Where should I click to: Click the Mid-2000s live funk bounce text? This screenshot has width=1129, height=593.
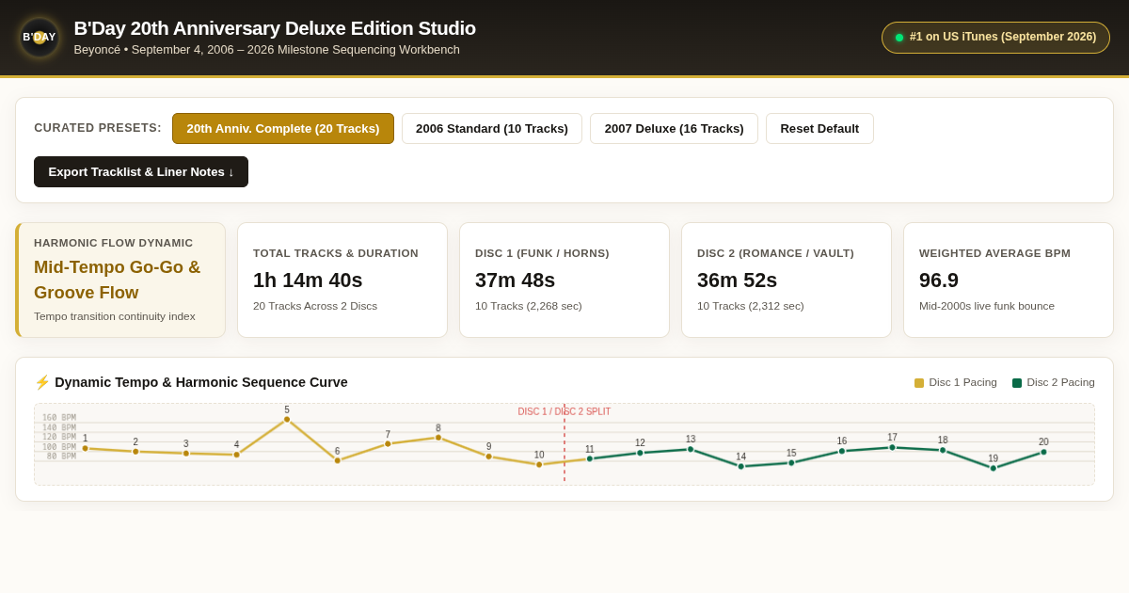point(987,306)
